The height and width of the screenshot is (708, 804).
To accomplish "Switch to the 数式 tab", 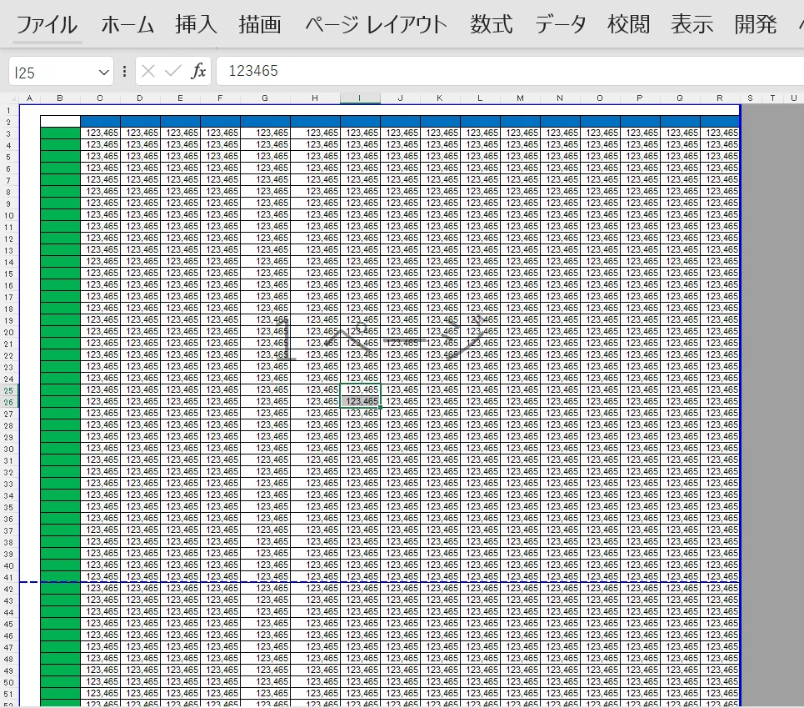I will 492,24.
